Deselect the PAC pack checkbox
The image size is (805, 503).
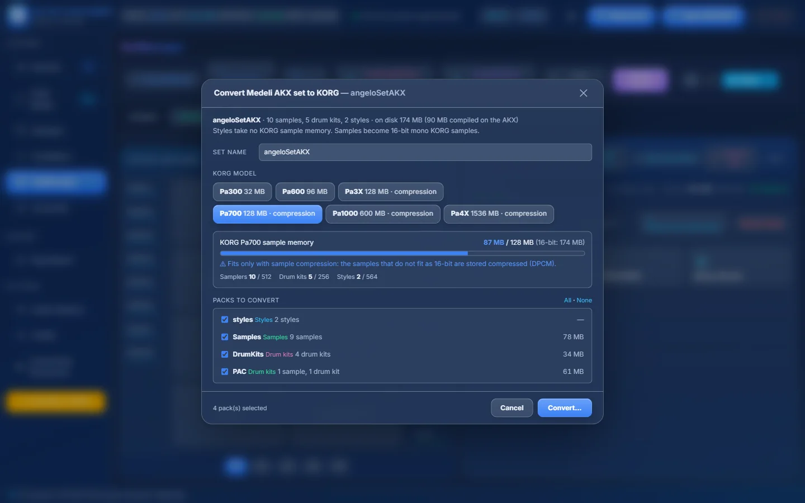tap(225, 372)
